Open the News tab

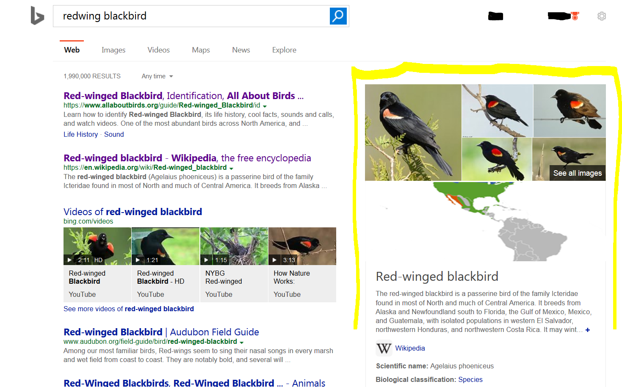pyautogui.click(x=241, y=50)
